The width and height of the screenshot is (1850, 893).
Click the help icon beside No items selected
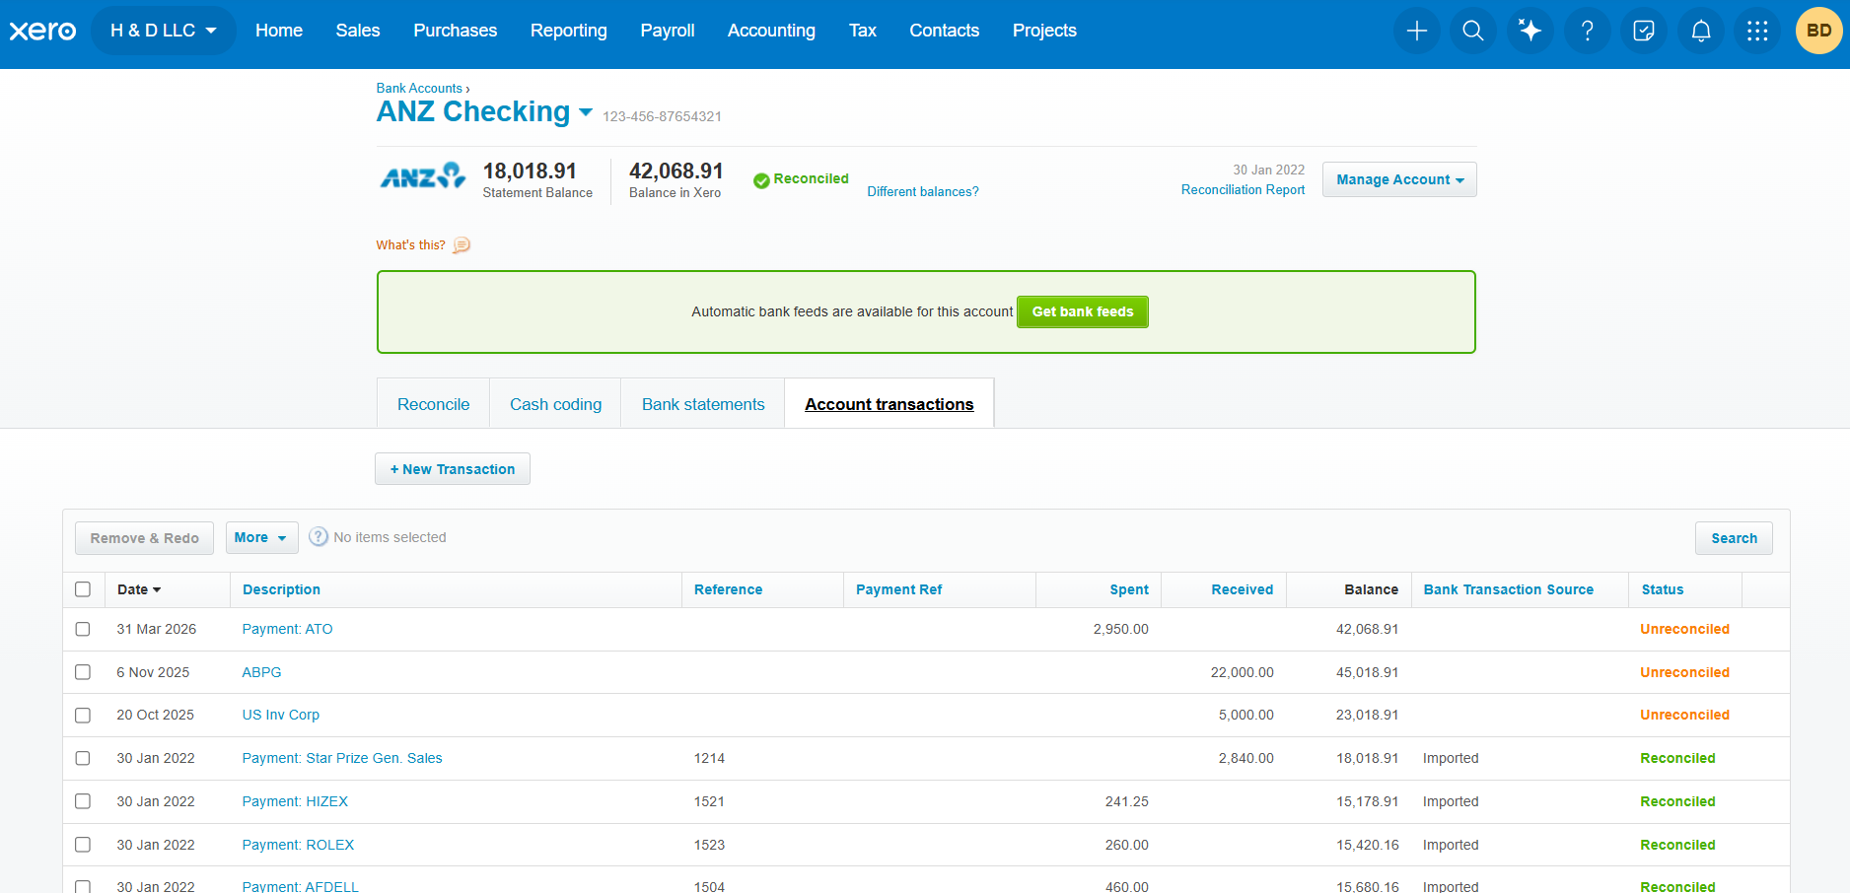pyautogui.click(x=319, y=537)
